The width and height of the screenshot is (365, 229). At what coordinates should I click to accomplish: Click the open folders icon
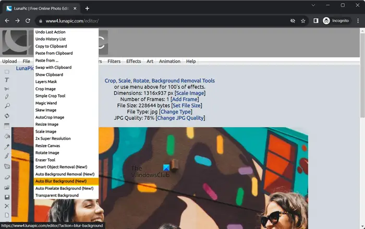7,166
